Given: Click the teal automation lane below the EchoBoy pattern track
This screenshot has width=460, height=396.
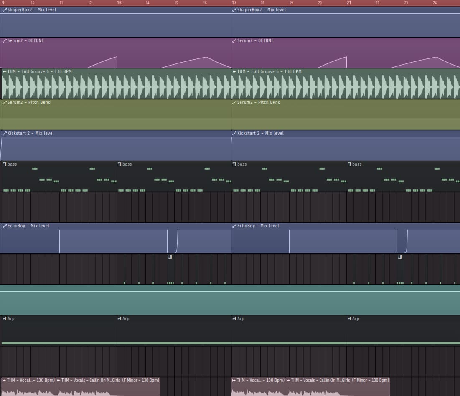Looking at the screenshot, I should click(230, 300).
